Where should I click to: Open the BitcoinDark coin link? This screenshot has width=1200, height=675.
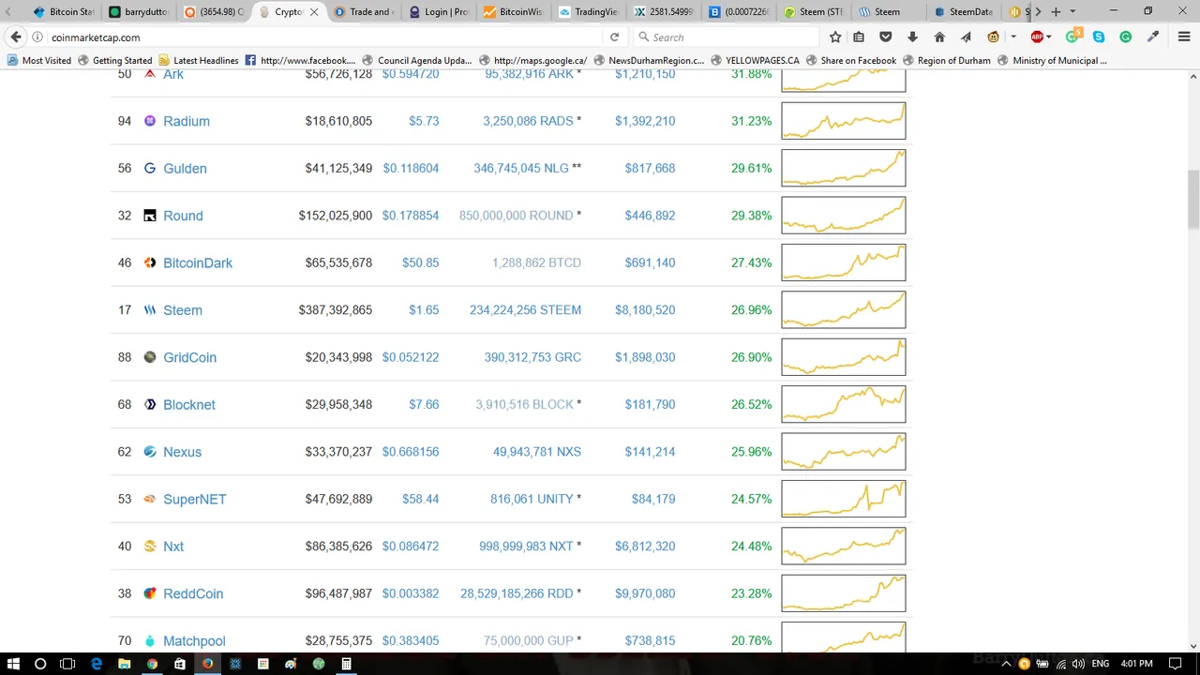198,263
